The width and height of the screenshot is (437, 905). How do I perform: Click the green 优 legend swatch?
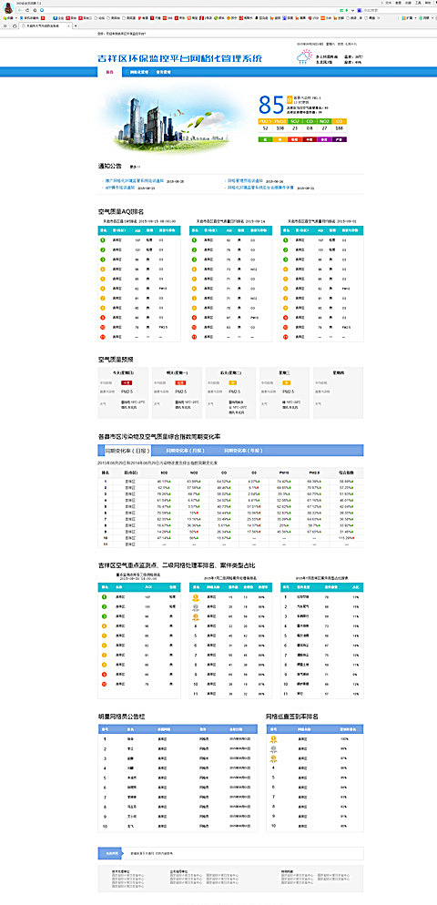(x=265, y=139)
